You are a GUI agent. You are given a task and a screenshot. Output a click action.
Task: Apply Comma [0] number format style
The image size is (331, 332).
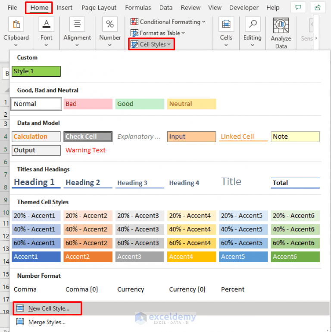click(88, 289)
